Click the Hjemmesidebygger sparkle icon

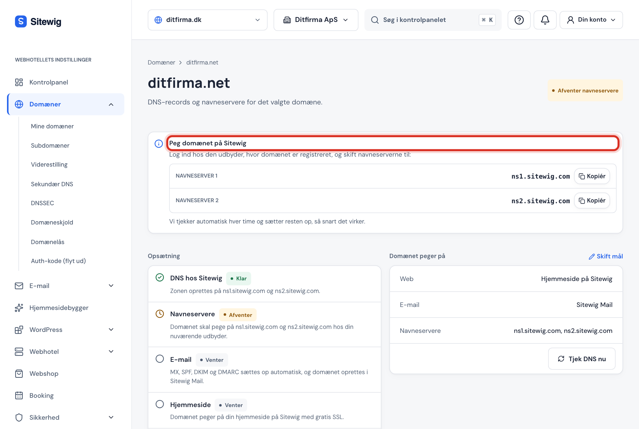click(x=19, y=308)
